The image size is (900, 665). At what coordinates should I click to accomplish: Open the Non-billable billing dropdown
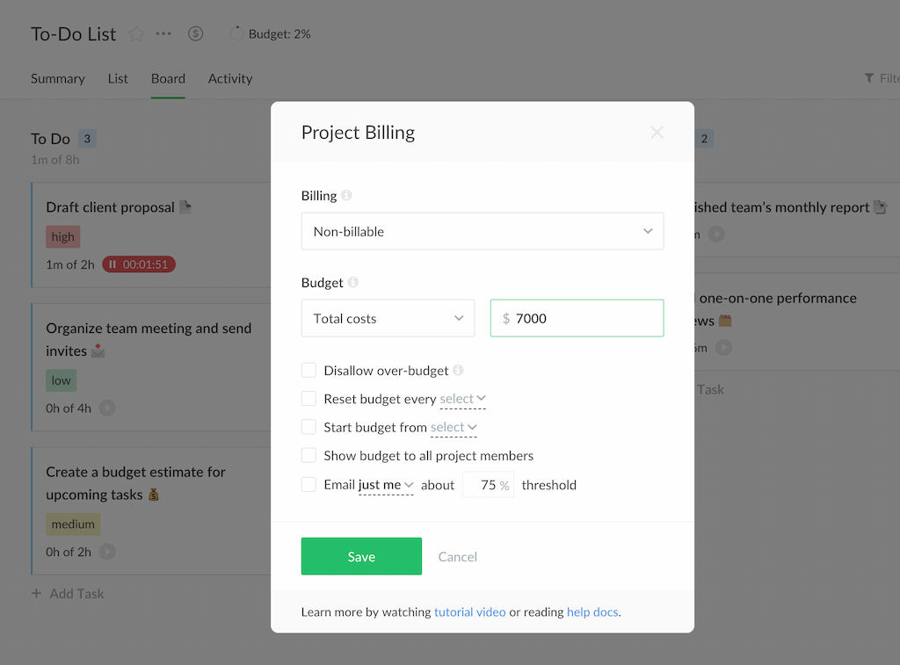482,231
